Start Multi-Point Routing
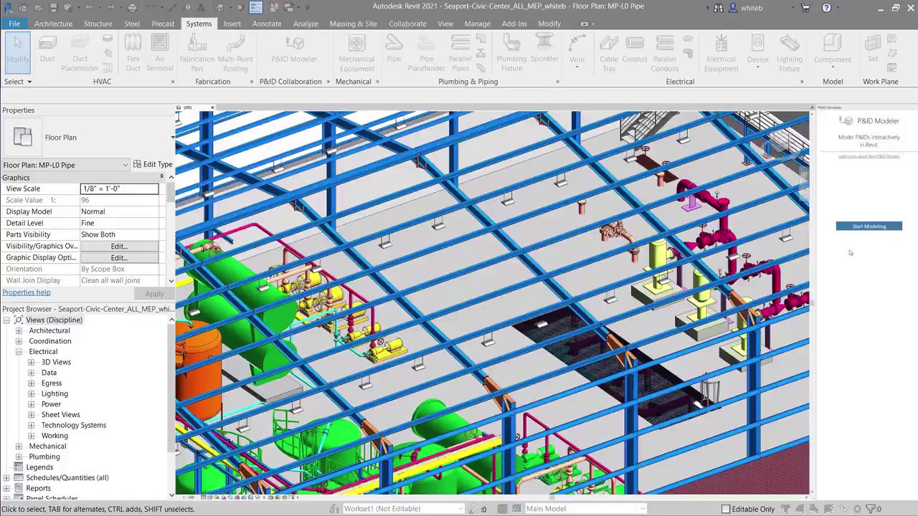 click(x=235, y=54)
